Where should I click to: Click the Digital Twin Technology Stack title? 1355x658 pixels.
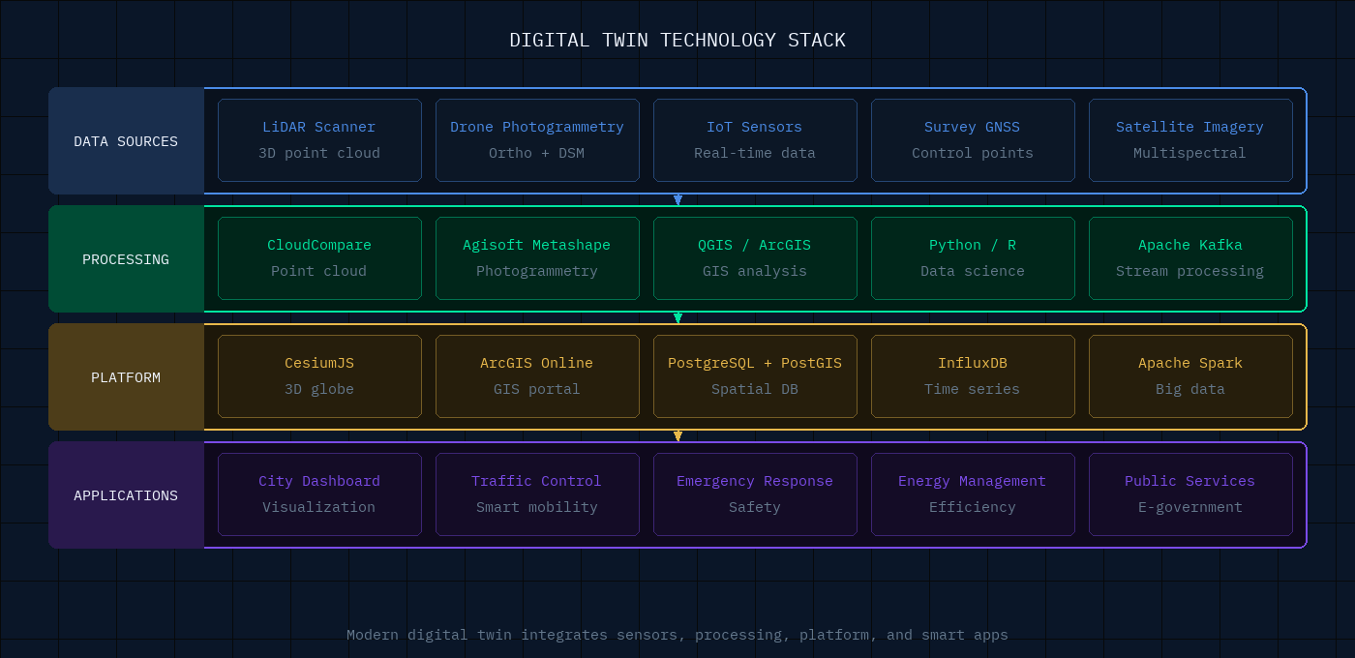pyautogui.click(x=677, y=41)
